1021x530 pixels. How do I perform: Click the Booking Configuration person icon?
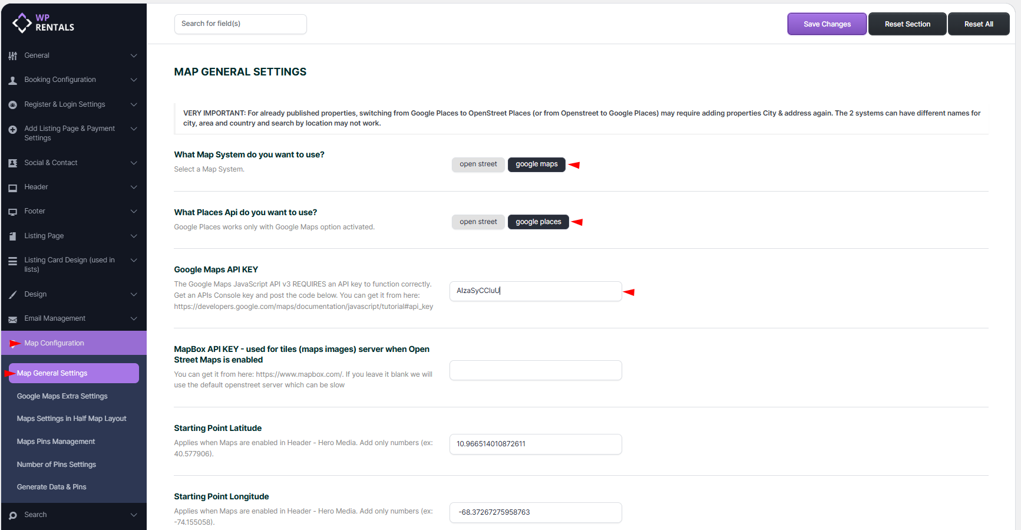click(x=12, y=80)
